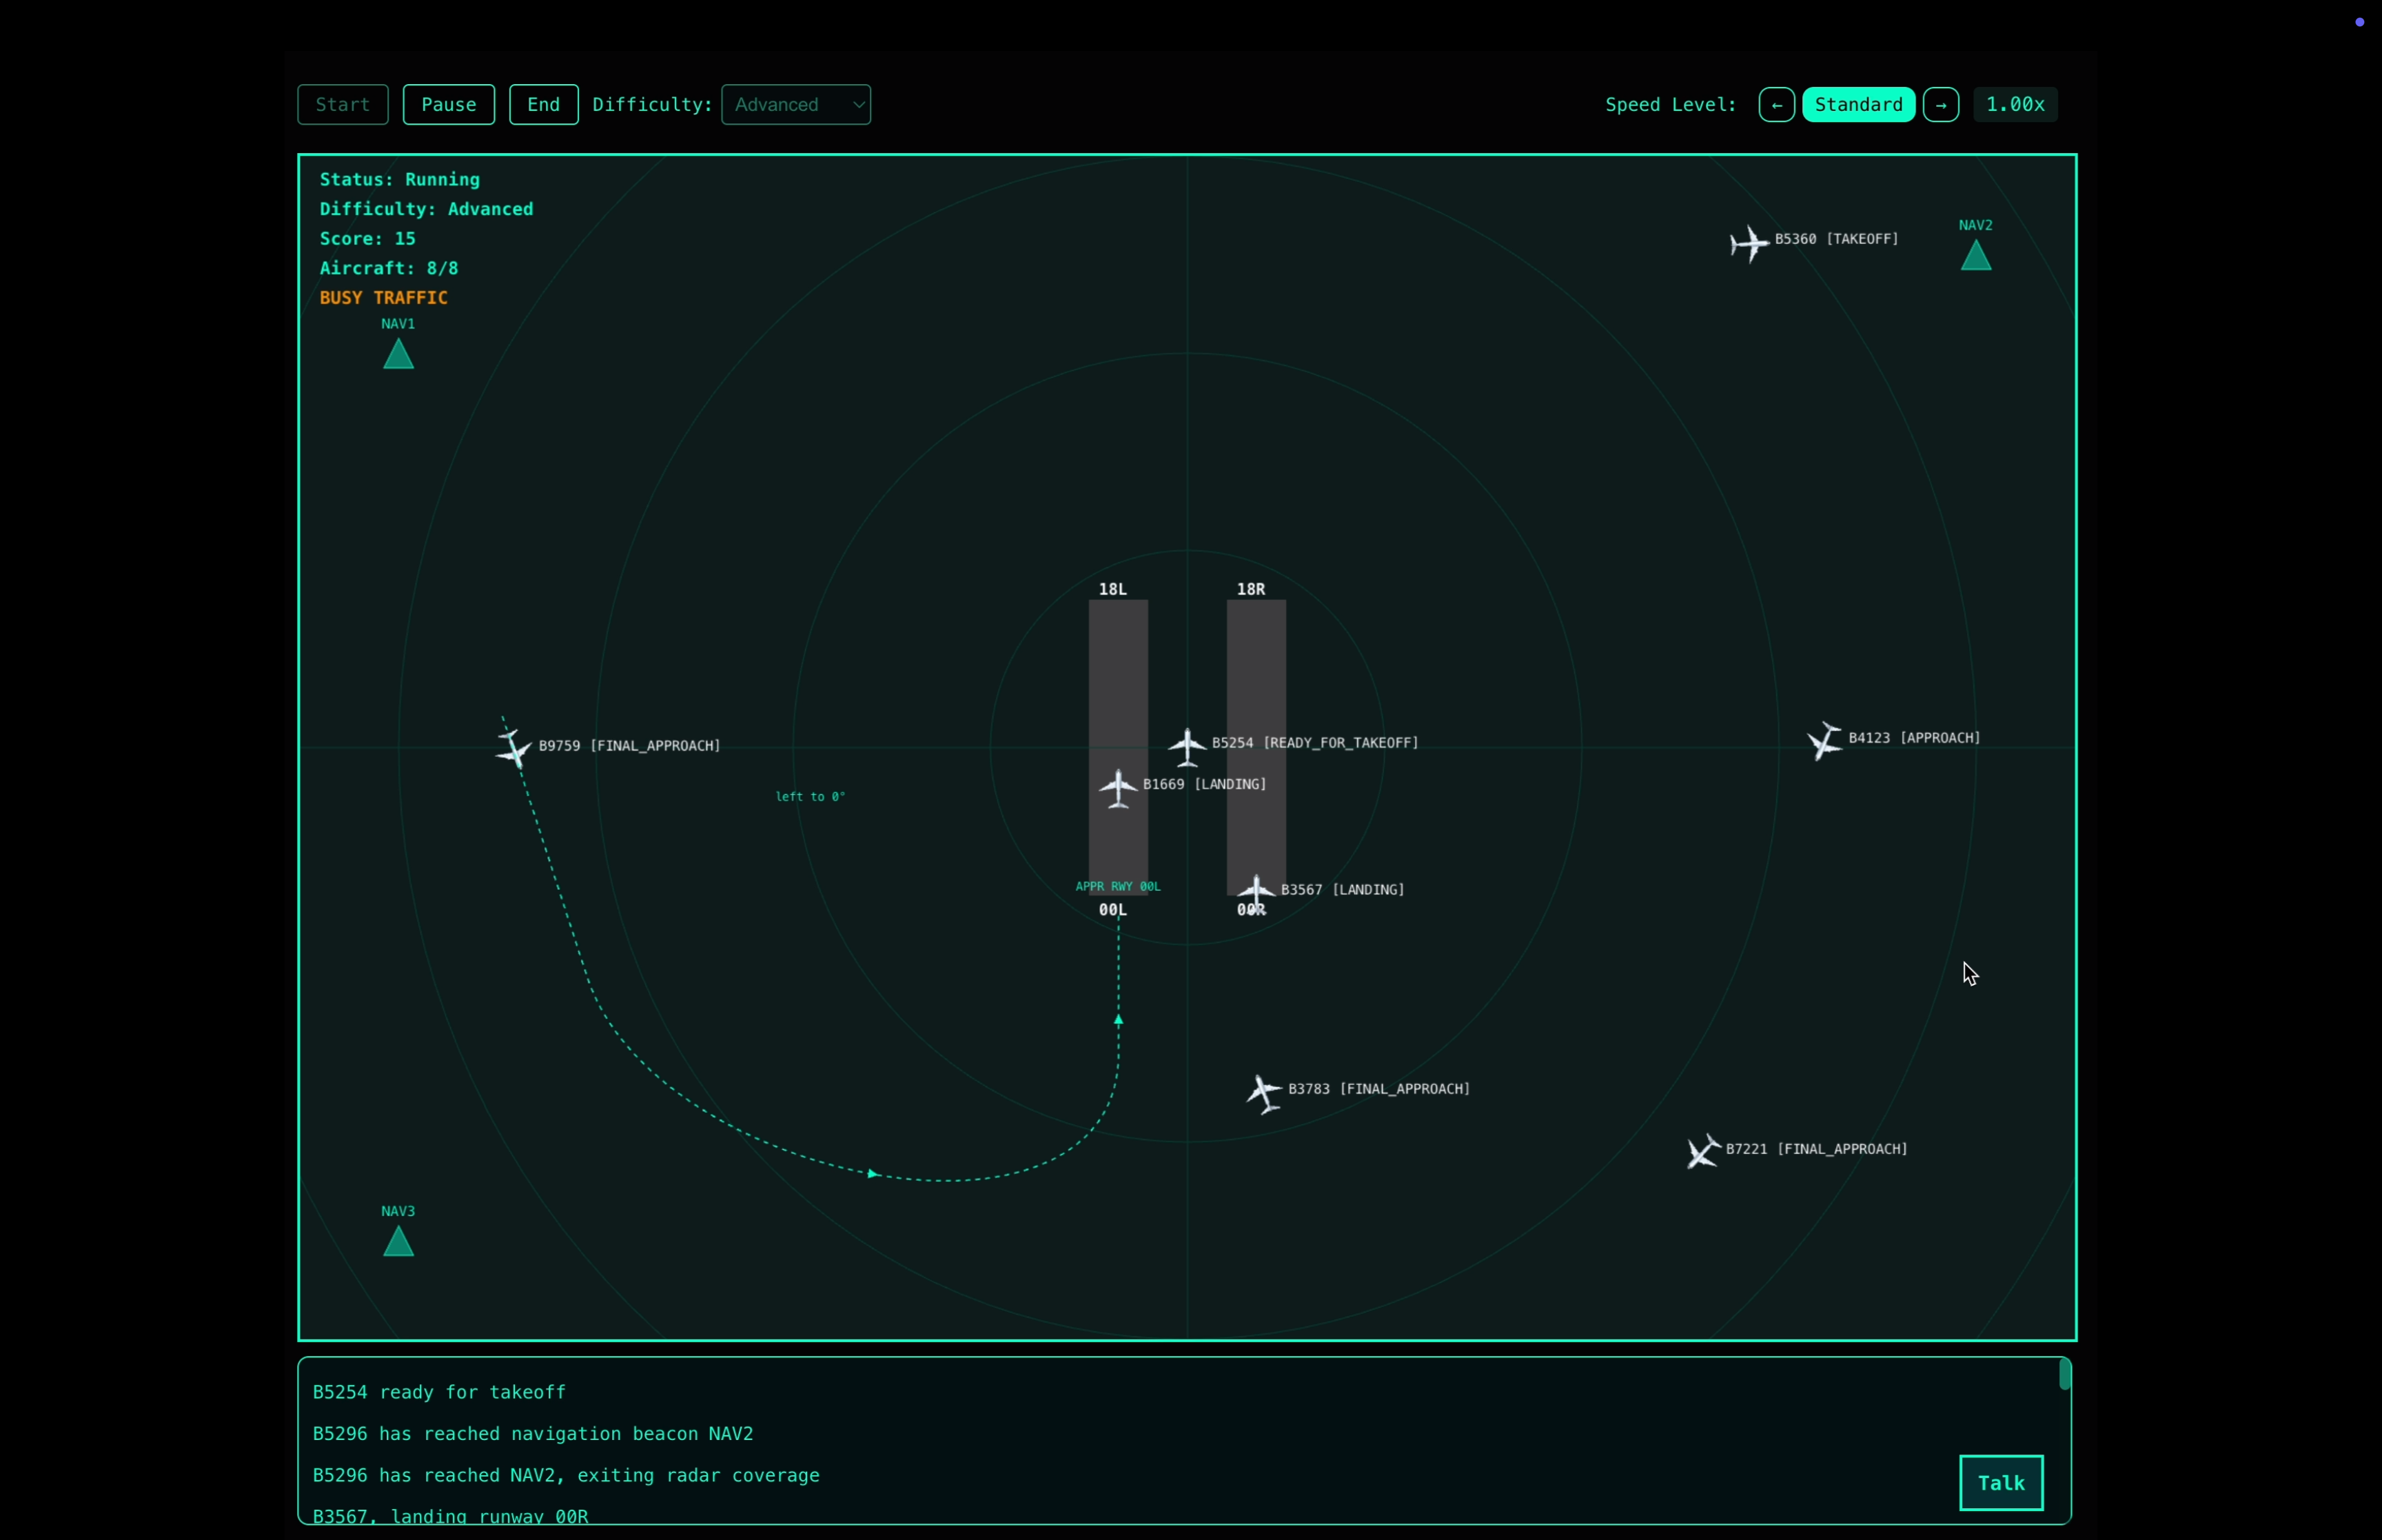2382x1540 pixels.
Task: Click 'B3567, landing runway 00R' message
Action: 450,1516
